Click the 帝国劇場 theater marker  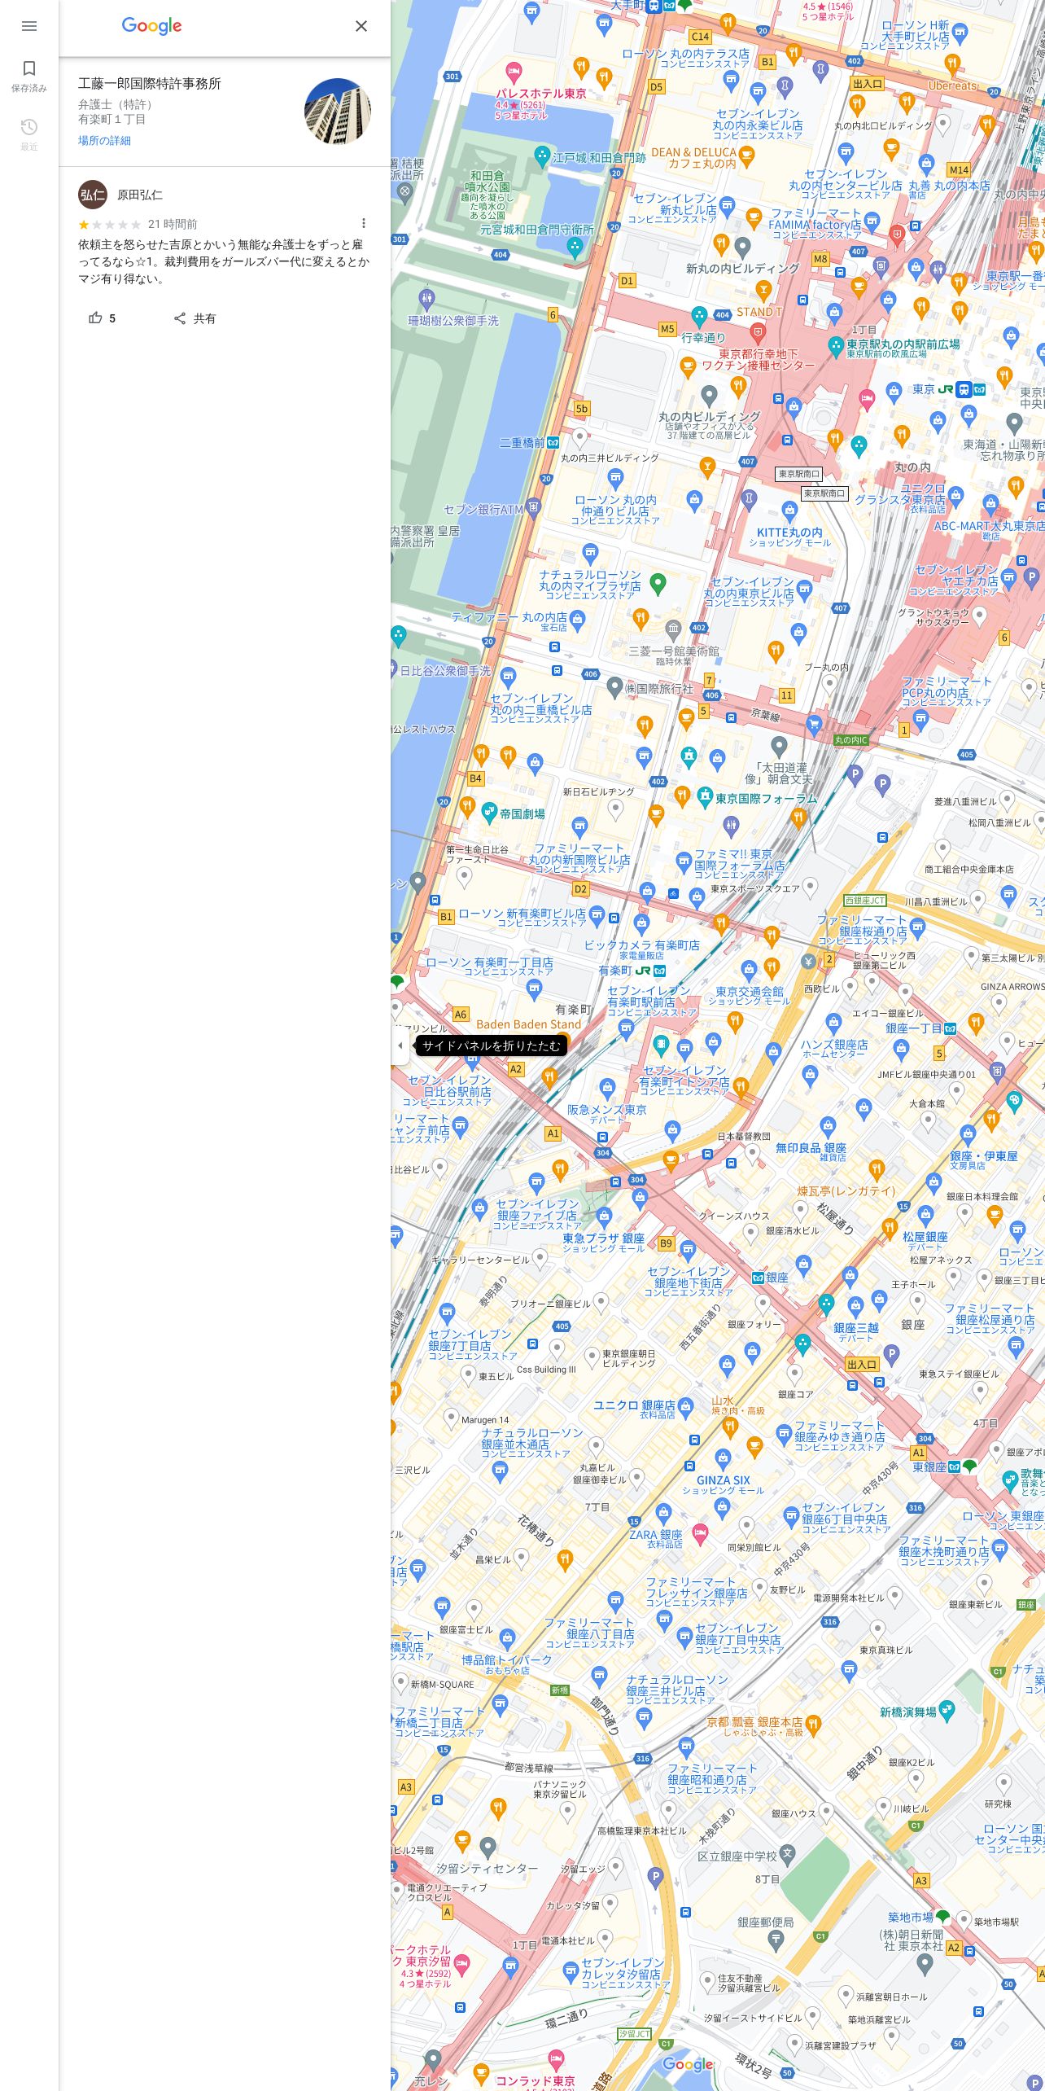[489, 812]
